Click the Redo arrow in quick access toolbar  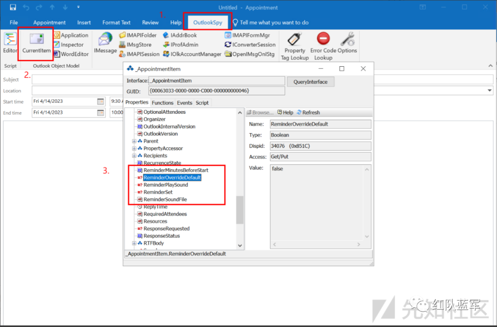click(x=39, y=7)
